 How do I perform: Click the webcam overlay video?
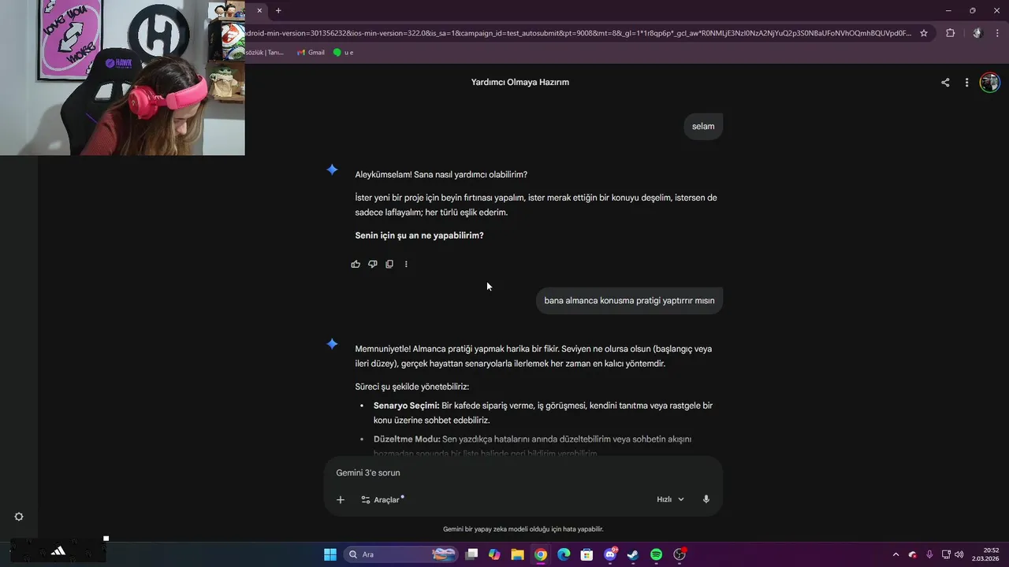pos(122,77)
